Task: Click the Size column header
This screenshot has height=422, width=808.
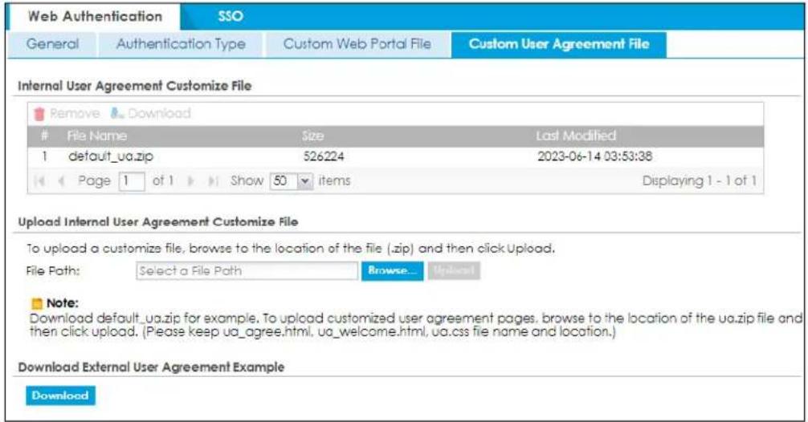Action: pyautogui.click(x=312, y=136)
